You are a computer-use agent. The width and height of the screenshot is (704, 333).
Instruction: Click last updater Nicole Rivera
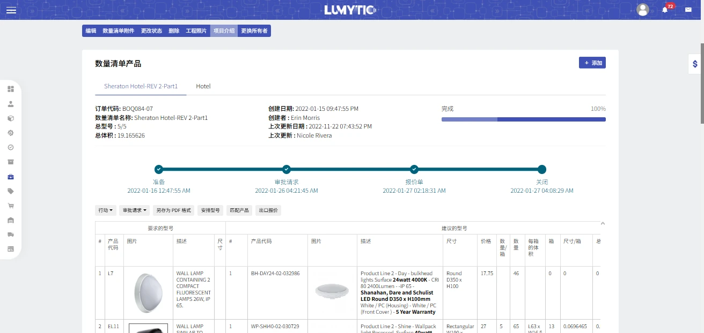point(314,135)
